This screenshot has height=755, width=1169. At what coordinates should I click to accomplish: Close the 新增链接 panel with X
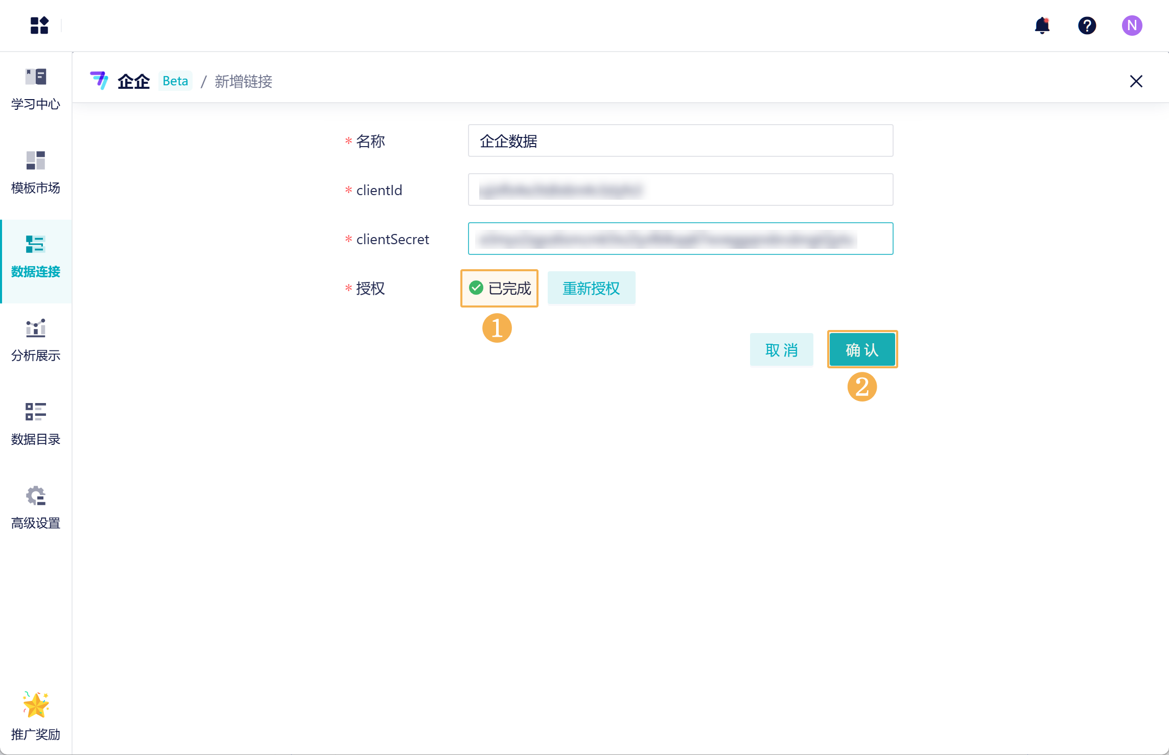(1136, 81)
